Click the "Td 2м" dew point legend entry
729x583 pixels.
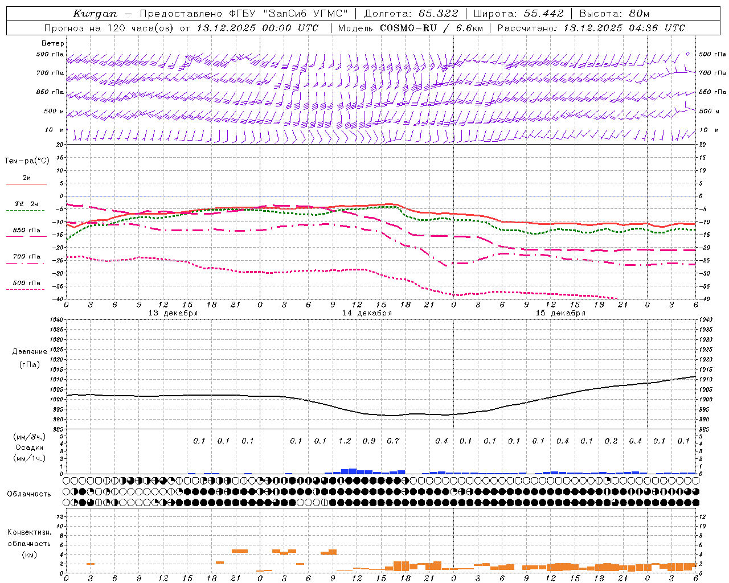(27, 204)
